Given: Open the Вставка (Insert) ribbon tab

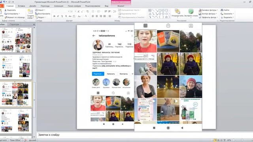Looking at the screenshot, I should click(21, 6).
